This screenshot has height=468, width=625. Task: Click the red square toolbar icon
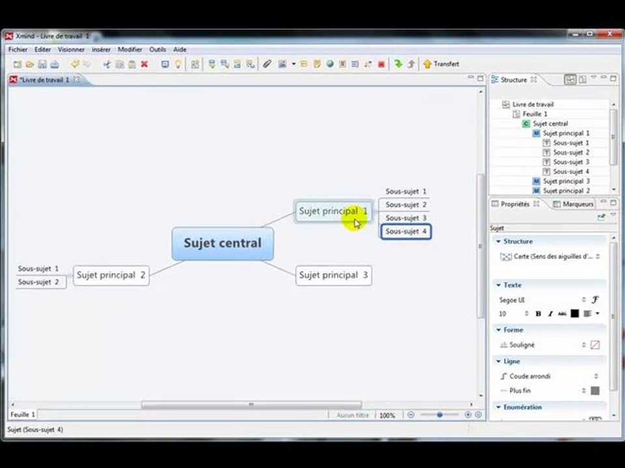[382, 64]
